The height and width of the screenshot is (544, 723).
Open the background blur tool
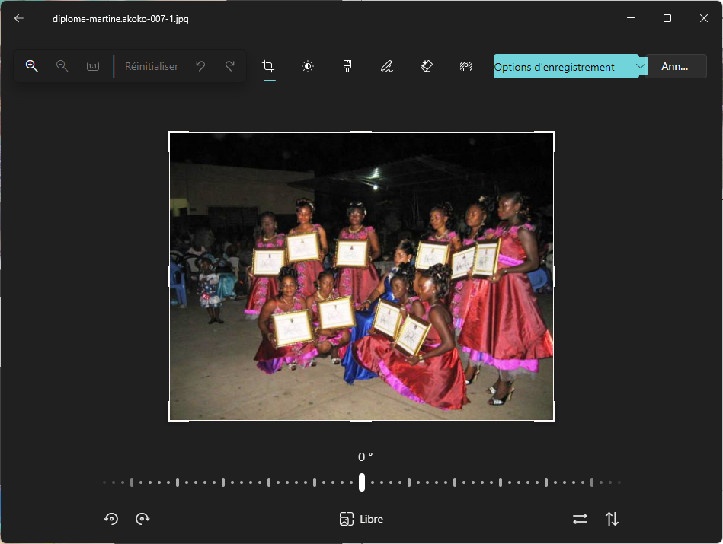(x=466, y=66)
